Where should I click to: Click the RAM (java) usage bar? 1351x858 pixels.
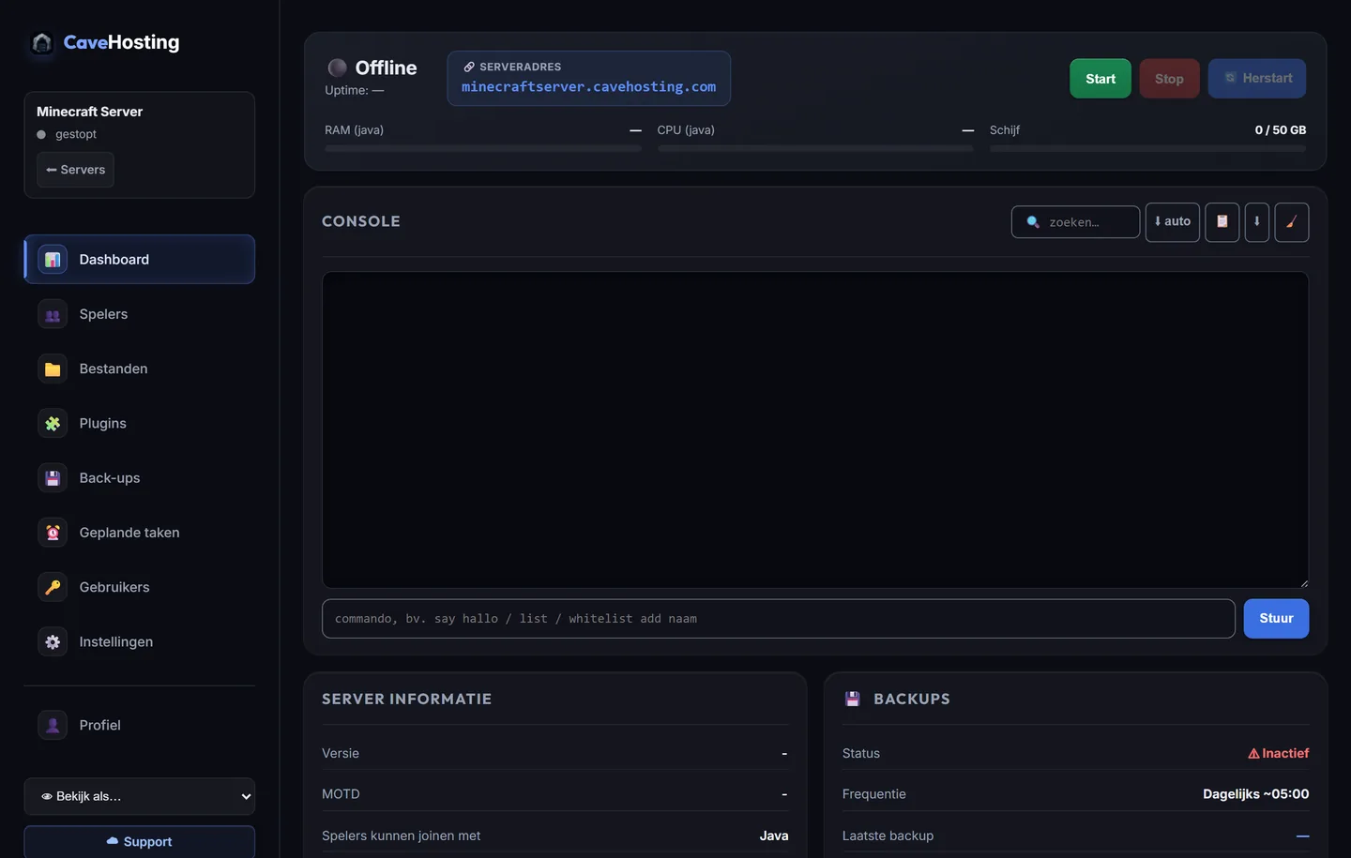pos(483,148)
